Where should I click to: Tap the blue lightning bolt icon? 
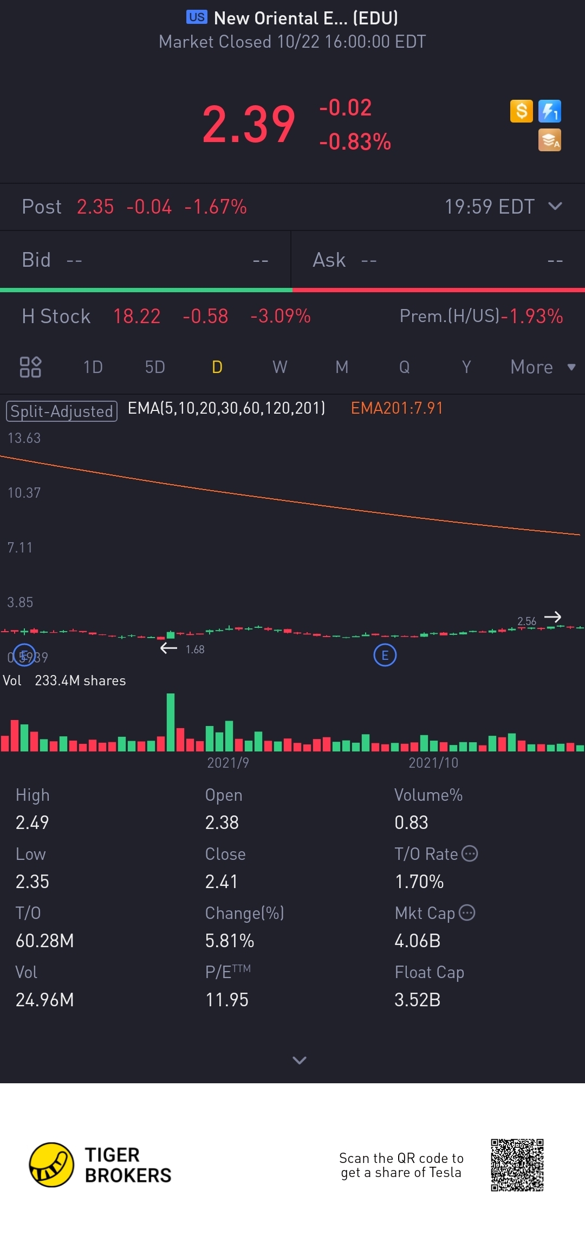point(550,111)
